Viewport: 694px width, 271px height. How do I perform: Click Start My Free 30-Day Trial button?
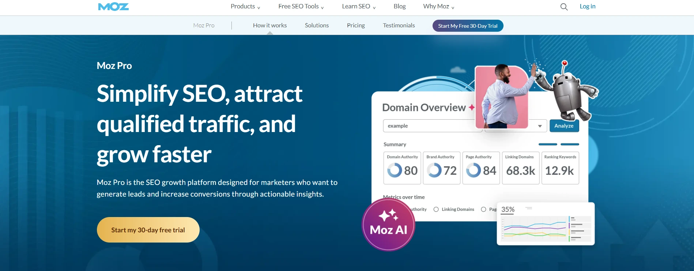468,26
